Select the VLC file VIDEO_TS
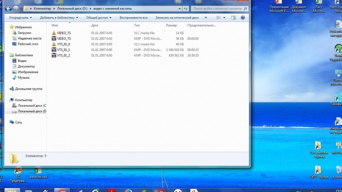Screen dimensions: 342x192 click(x=63, y=33)
